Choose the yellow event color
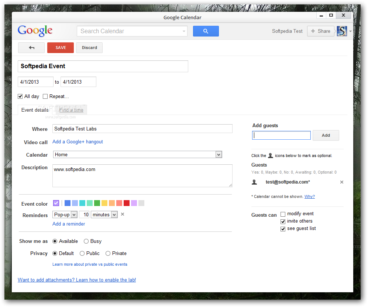Screen dimensions: 368x307 tap(104, 203)
